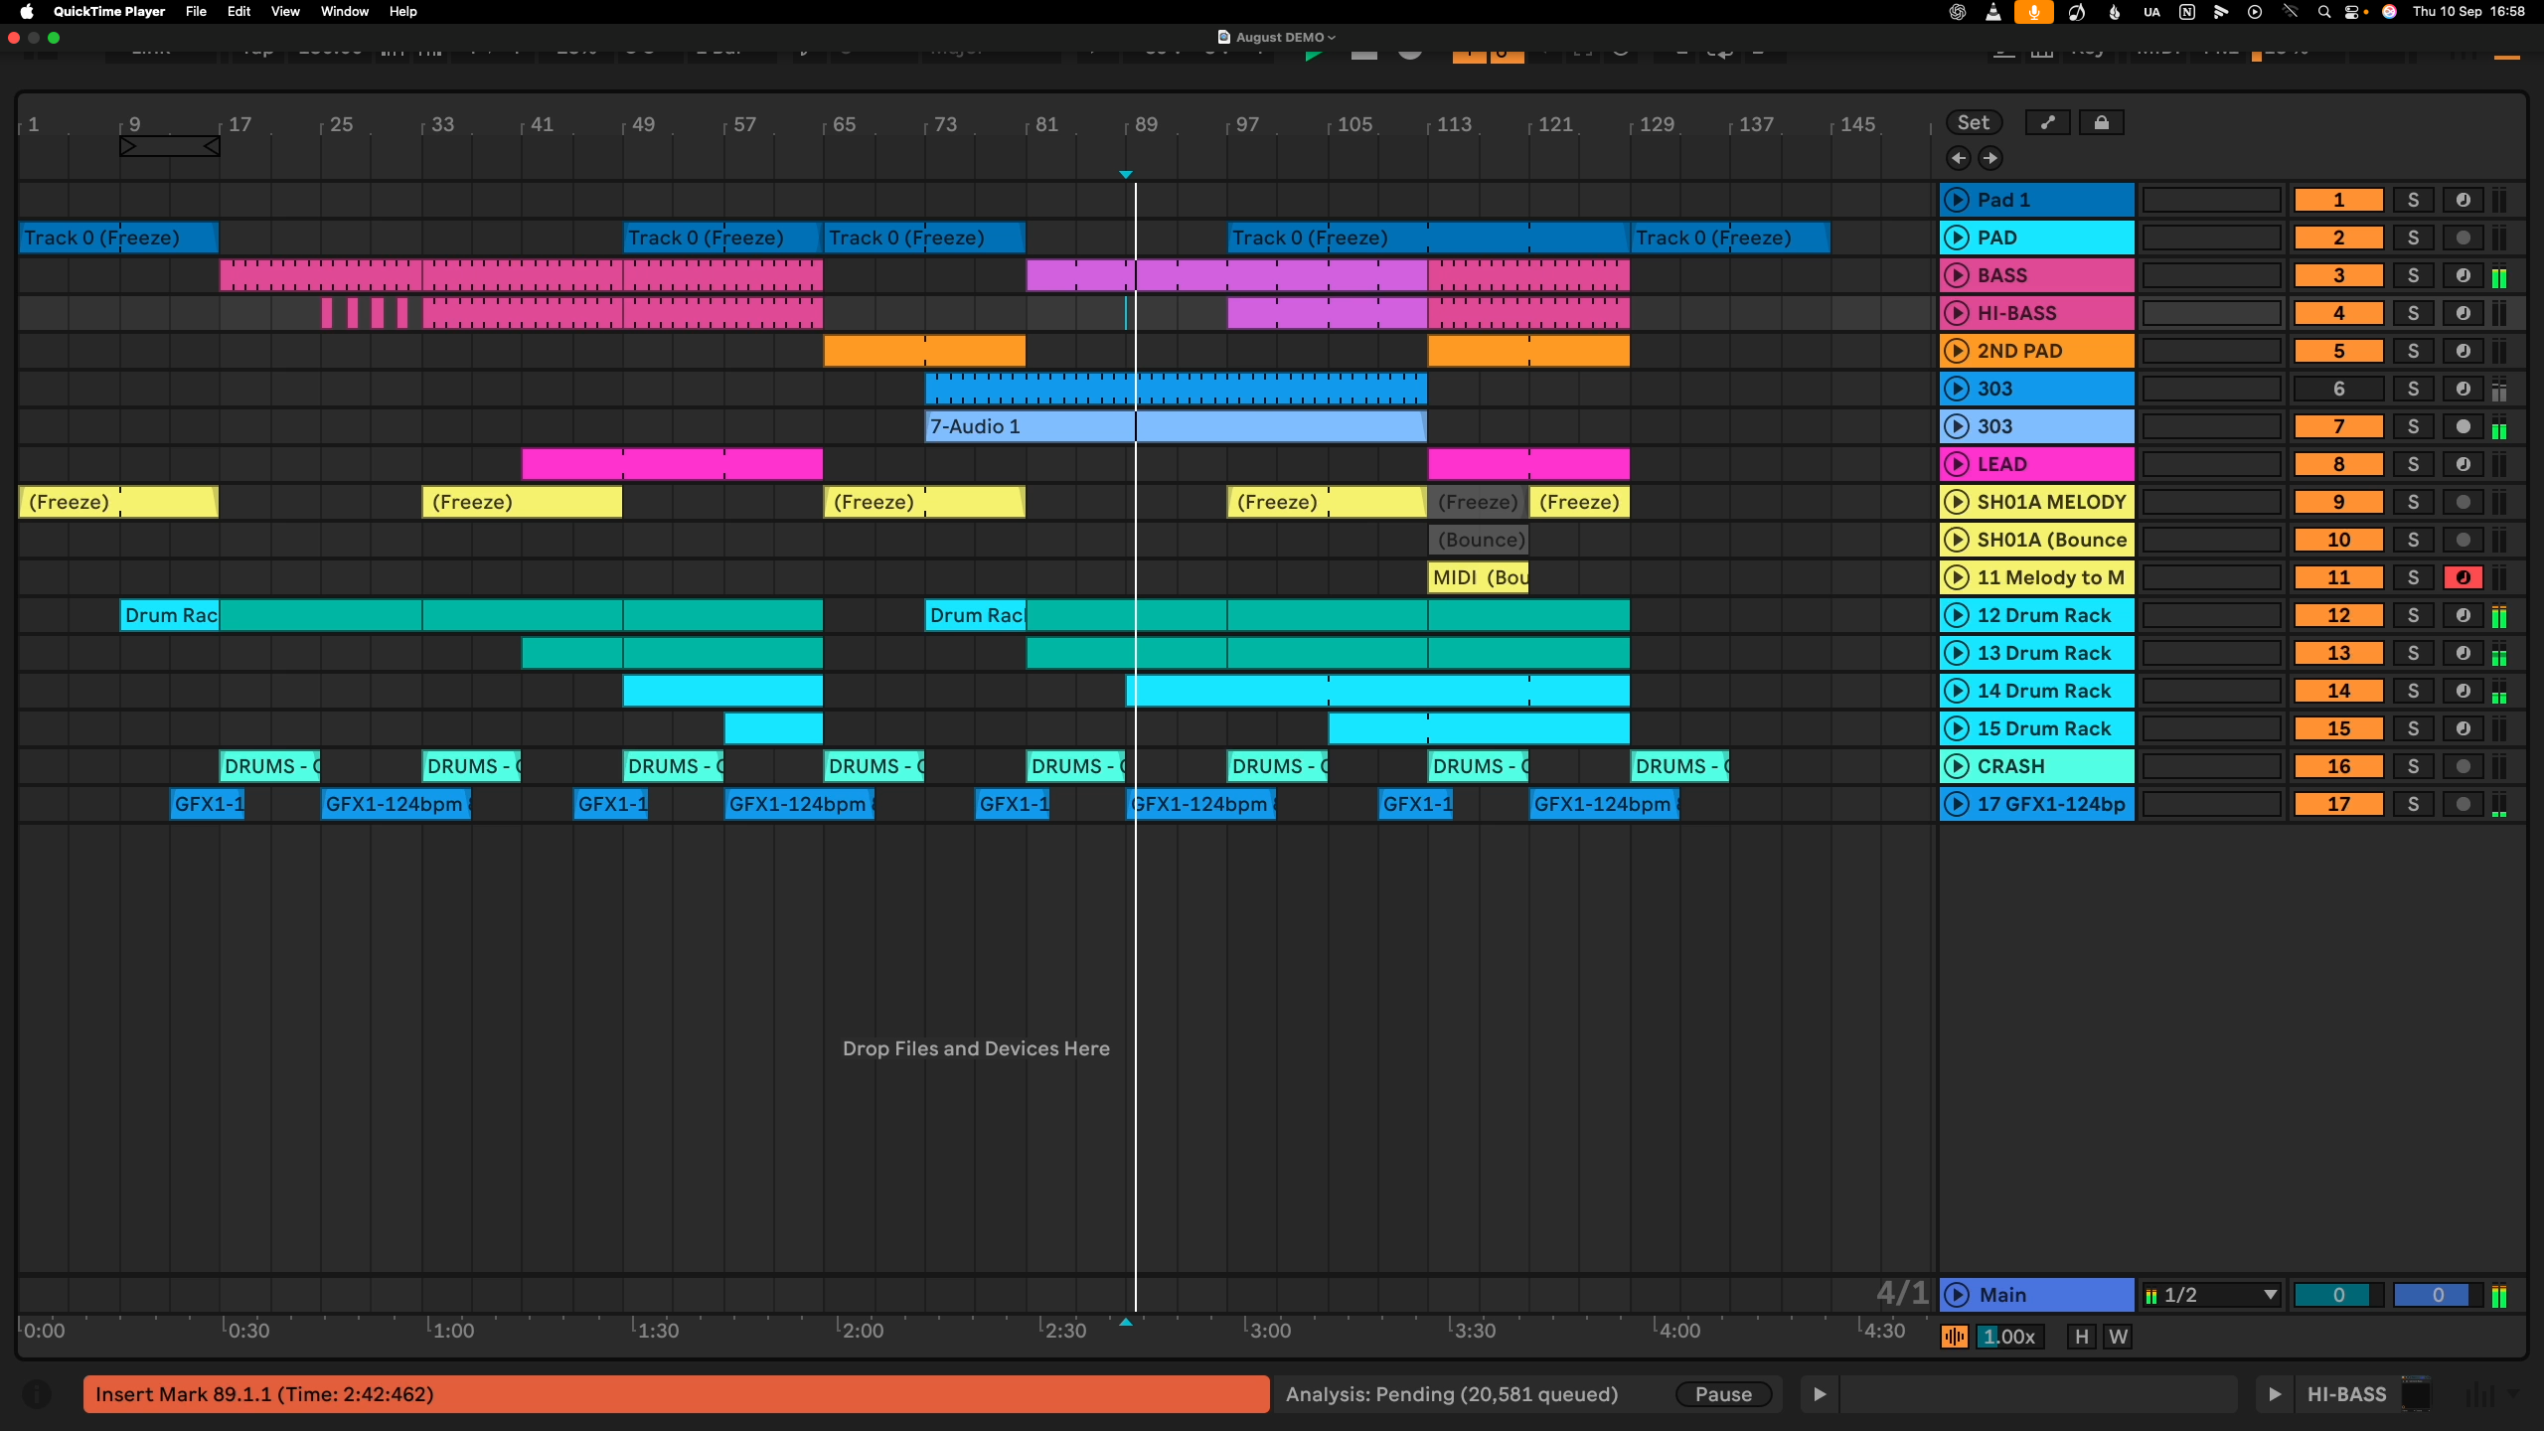Open the Window menu

tap(344, 12)
